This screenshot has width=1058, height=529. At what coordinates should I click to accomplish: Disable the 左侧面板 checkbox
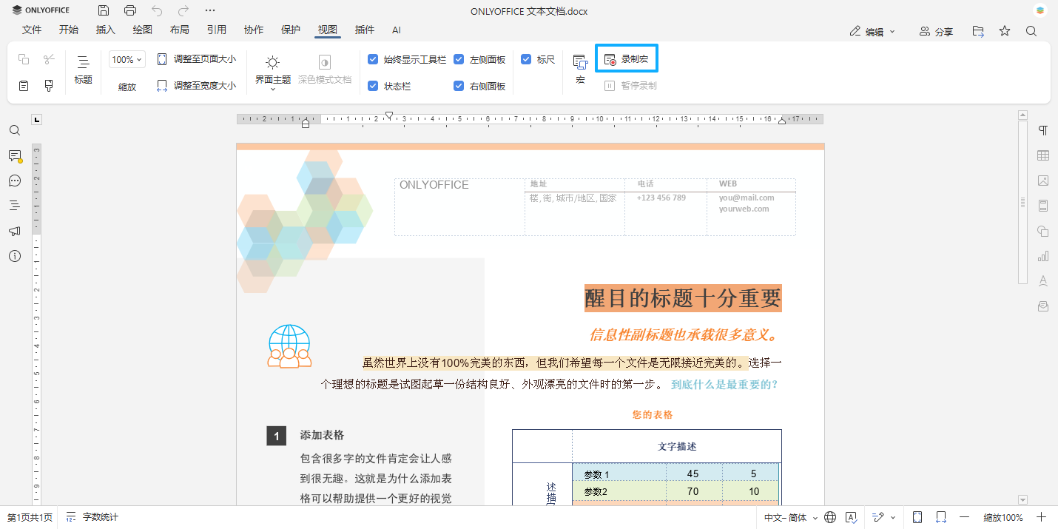point(460,60)
